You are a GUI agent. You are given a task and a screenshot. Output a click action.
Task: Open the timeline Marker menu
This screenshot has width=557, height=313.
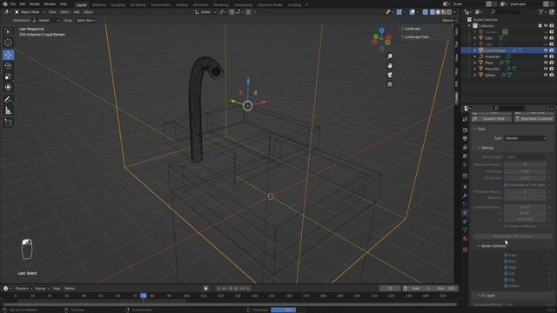[x=70, y=289]
